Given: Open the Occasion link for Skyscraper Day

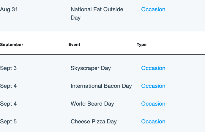Looking at the screenshot, I should pos(153,68).
